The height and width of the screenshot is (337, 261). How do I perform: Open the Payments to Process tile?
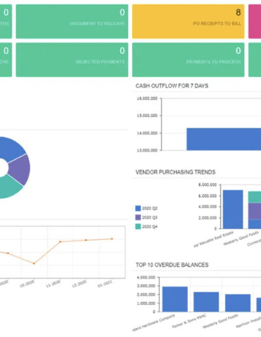pyautogui.click(x=188, y=59)
